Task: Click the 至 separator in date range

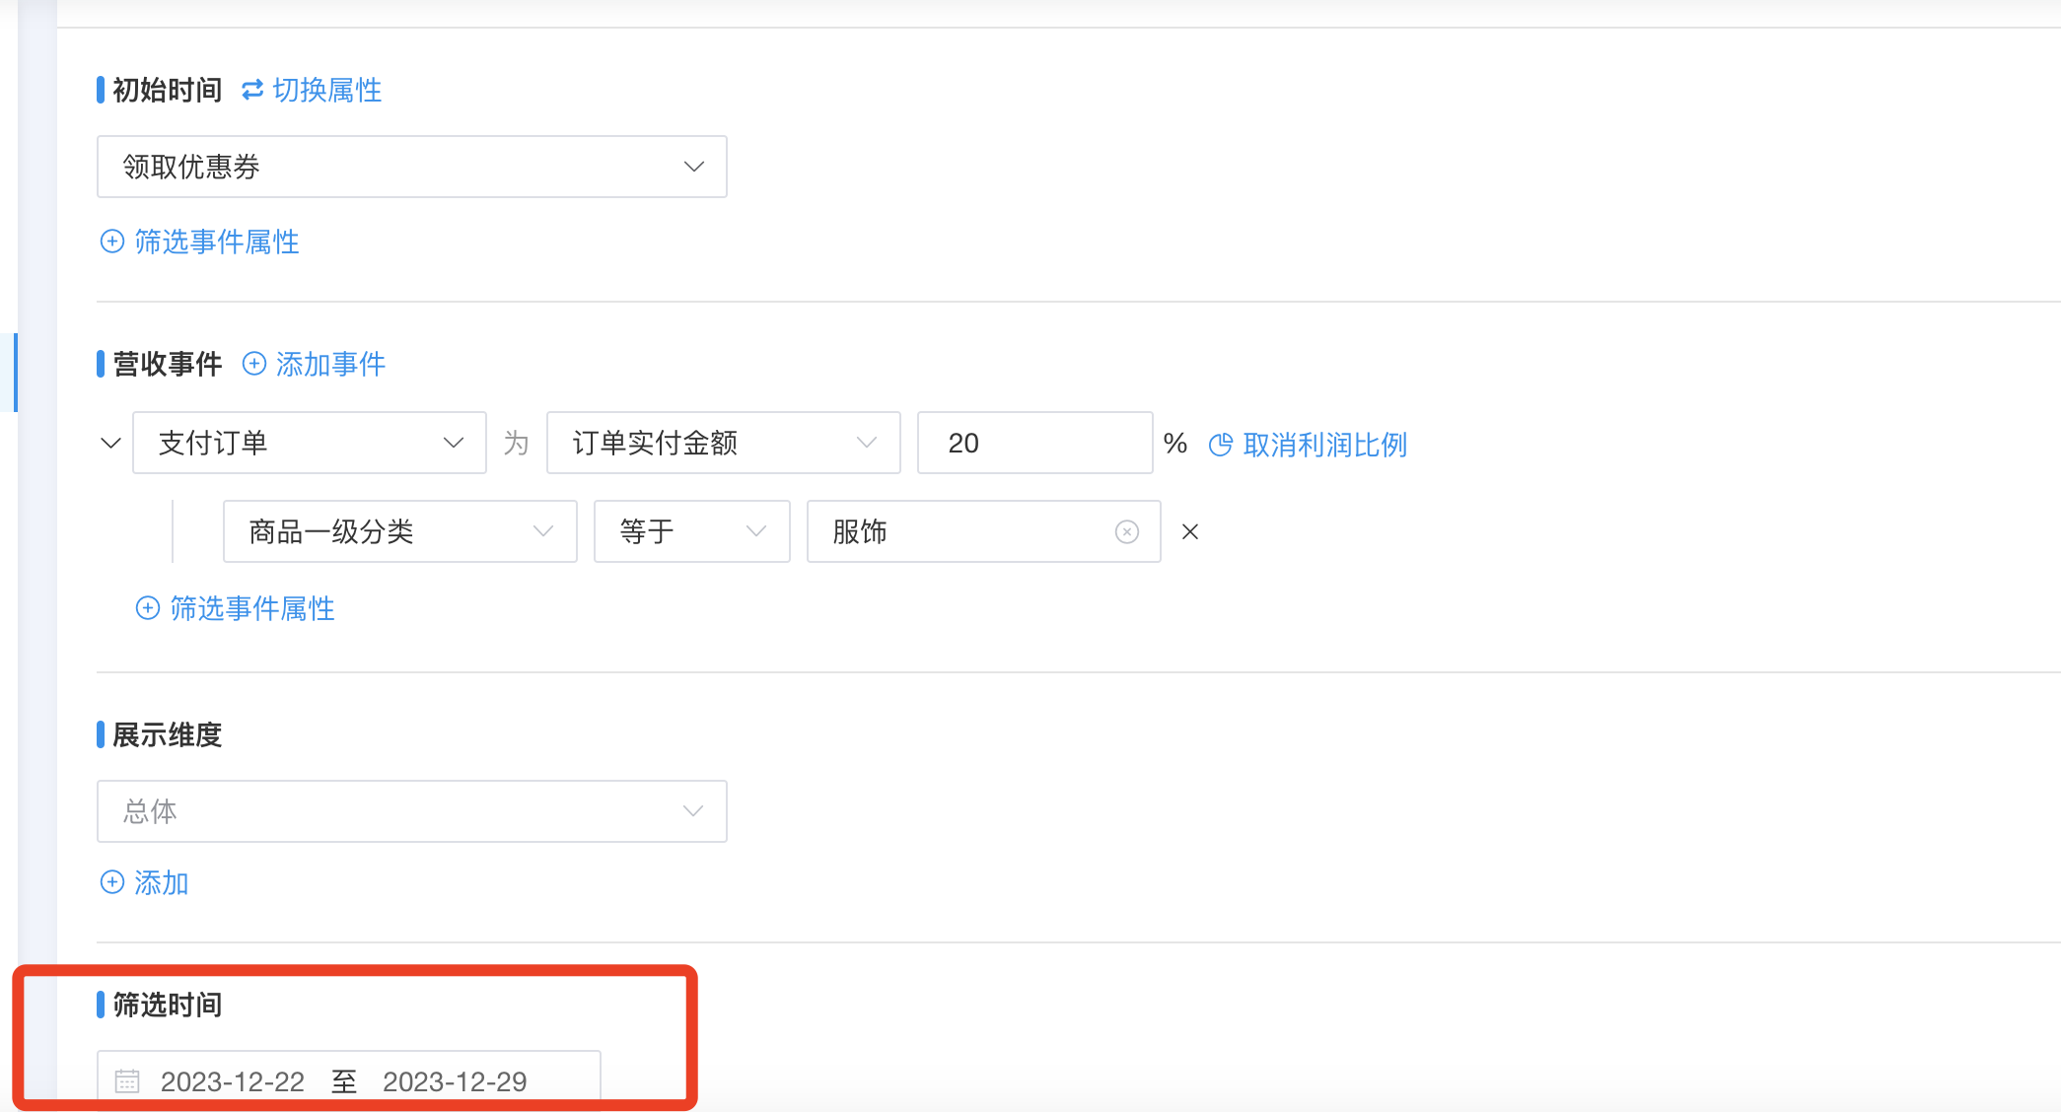Action: (x=344, y=1081)
